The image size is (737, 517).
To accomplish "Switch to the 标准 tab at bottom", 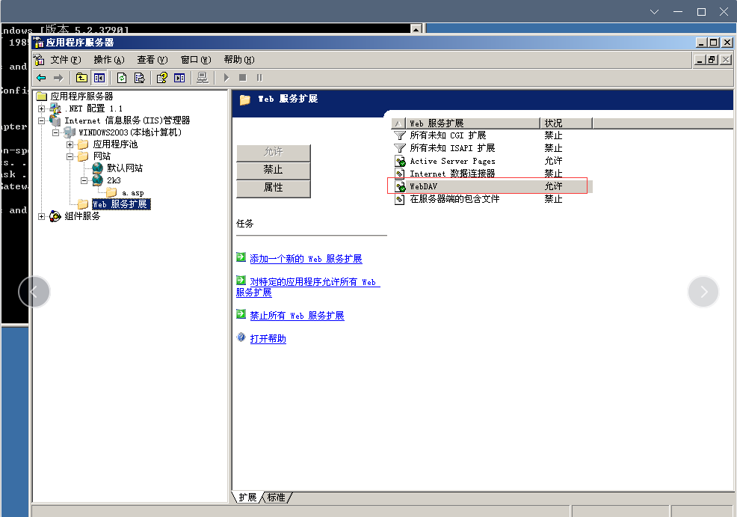I will [275, 496].
